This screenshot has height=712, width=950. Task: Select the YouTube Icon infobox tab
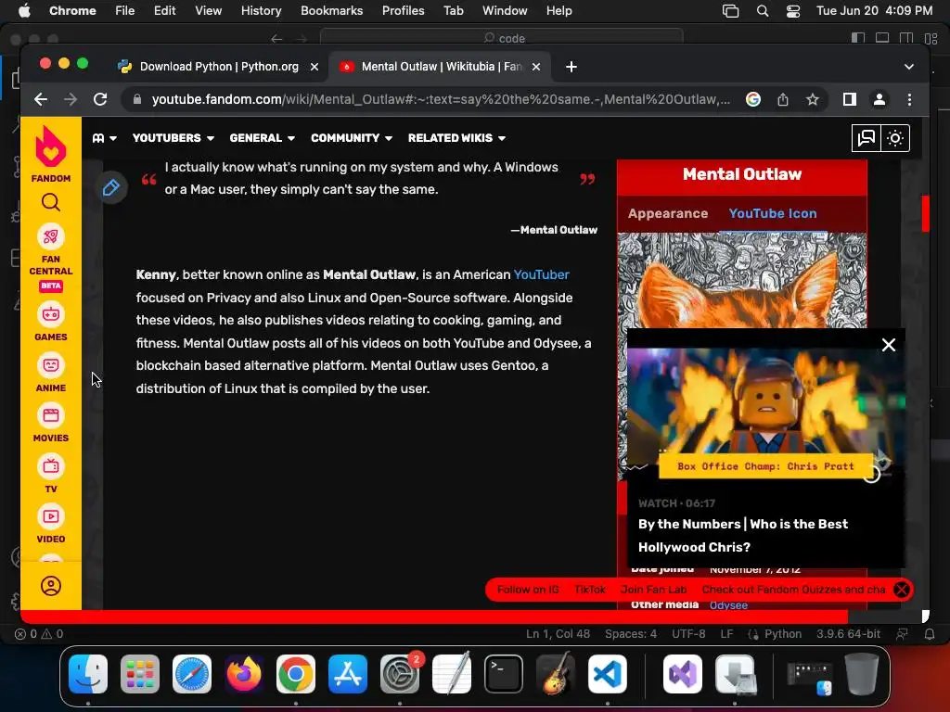pyautogui.click(x=773, y=213)
